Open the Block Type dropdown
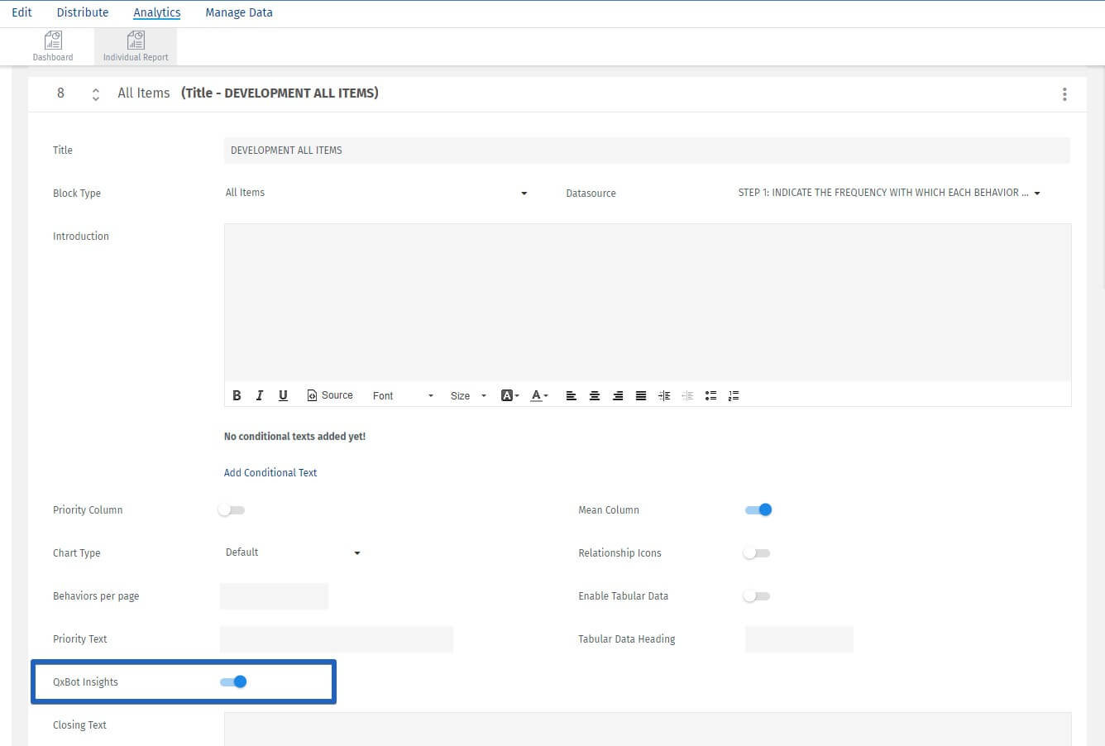Image resolution: width=1105 pixels, height=746 pixels. tap(523, 193)
